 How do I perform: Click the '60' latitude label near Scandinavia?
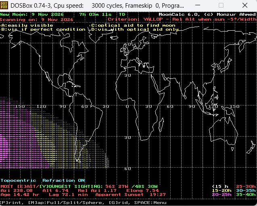pyautogui.click(x=127, y=44)
